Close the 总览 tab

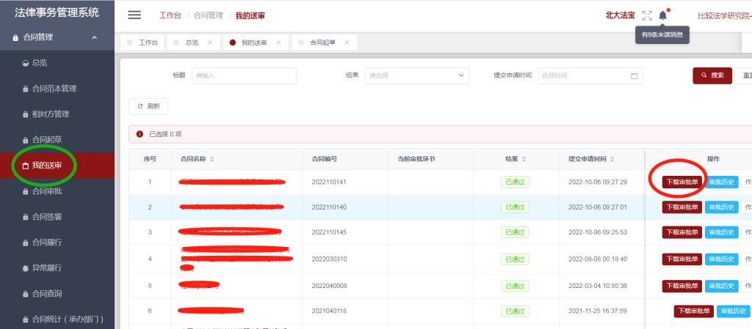210,42
